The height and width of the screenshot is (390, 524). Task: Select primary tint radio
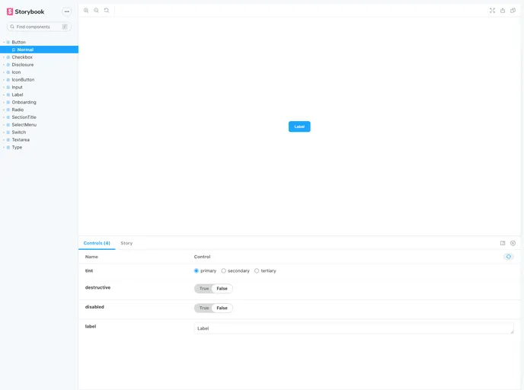pyautogui.click(x=196, y=270)
